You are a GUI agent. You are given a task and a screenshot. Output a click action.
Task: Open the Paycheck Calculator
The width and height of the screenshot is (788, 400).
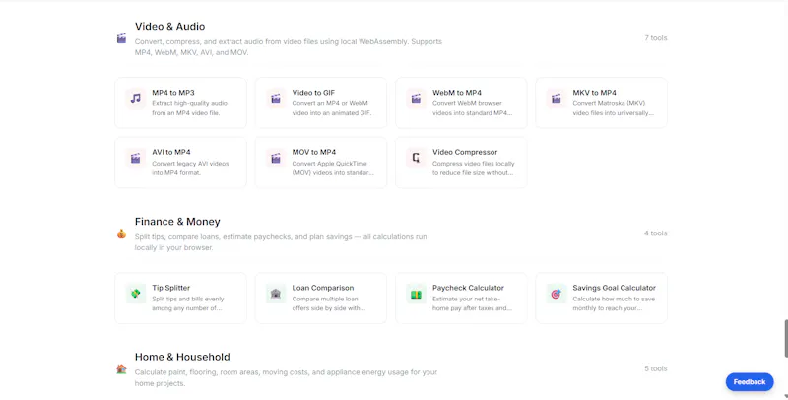[461, 298]
